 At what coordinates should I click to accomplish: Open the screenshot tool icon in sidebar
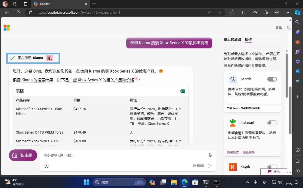297,150
